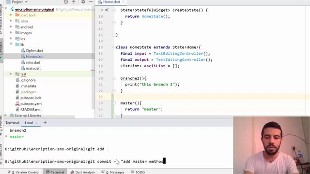Fold the HomeState class at line 15

(x=114, y=47)
